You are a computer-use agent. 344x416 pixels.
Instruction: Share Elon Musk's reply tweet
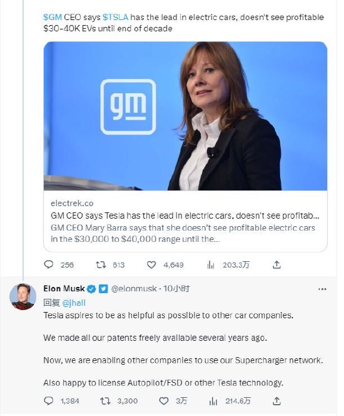276,400
